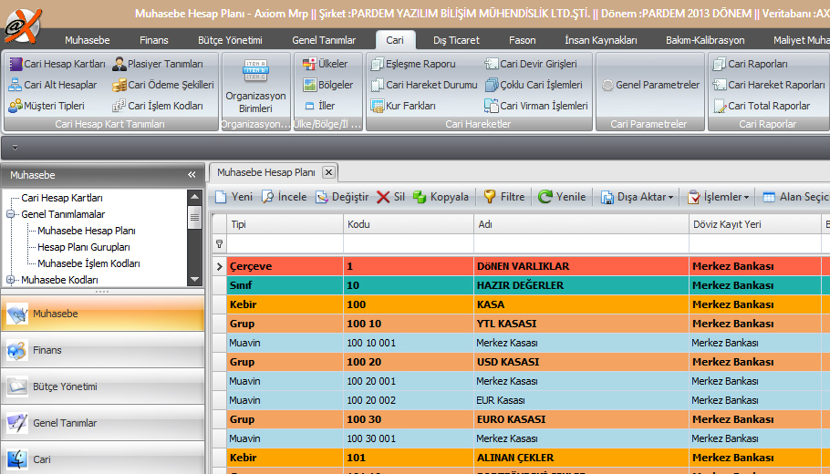The height and width of the screenshot is (474, 830).
Task: Open the Finans module in the sidebar
Action: pyautogui.click(x=103, y=350)
